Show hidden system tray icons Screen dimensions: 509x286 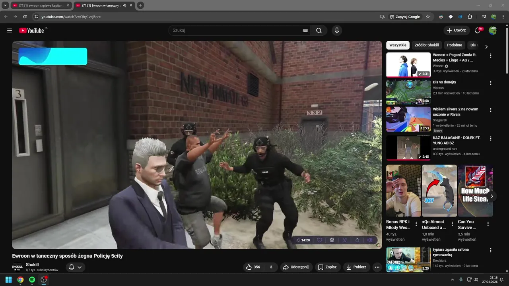(x=452, y=280)
